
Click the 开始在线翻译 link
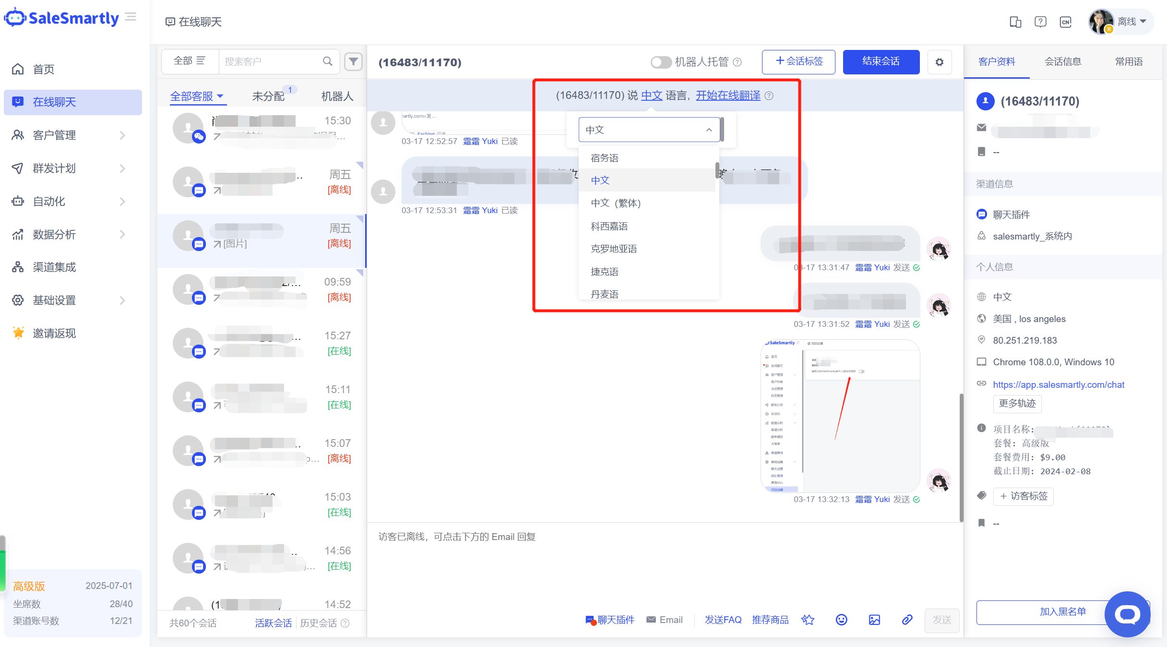tap(728, 96)
